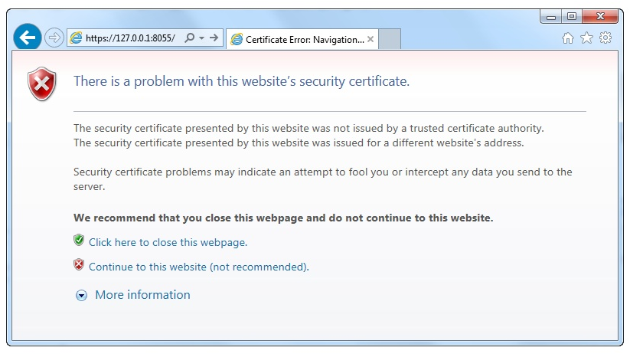The height and width of the screenshot is (354, 630).
Task: Click the Internet Explorer icon beside the URL
Action: [76, 38]
